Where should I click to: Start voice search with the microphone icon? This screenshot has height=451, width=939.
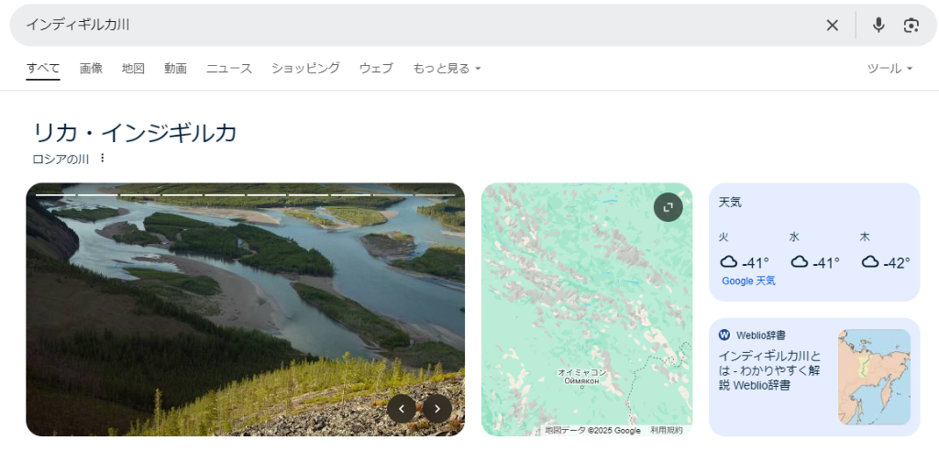[x=878, y=26]
